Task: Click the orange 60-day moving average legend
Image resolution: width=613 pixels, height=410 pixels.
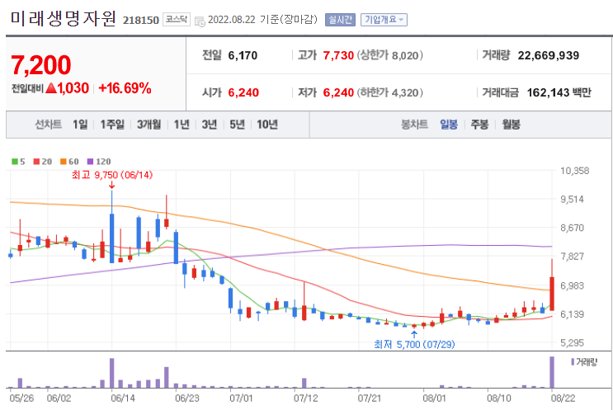Action: (69, 162)
